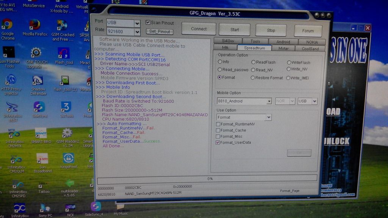The height and width of the screenshot is (218, 388).
Task: Open the NOKIA tab
Action: tap(312, 42)
